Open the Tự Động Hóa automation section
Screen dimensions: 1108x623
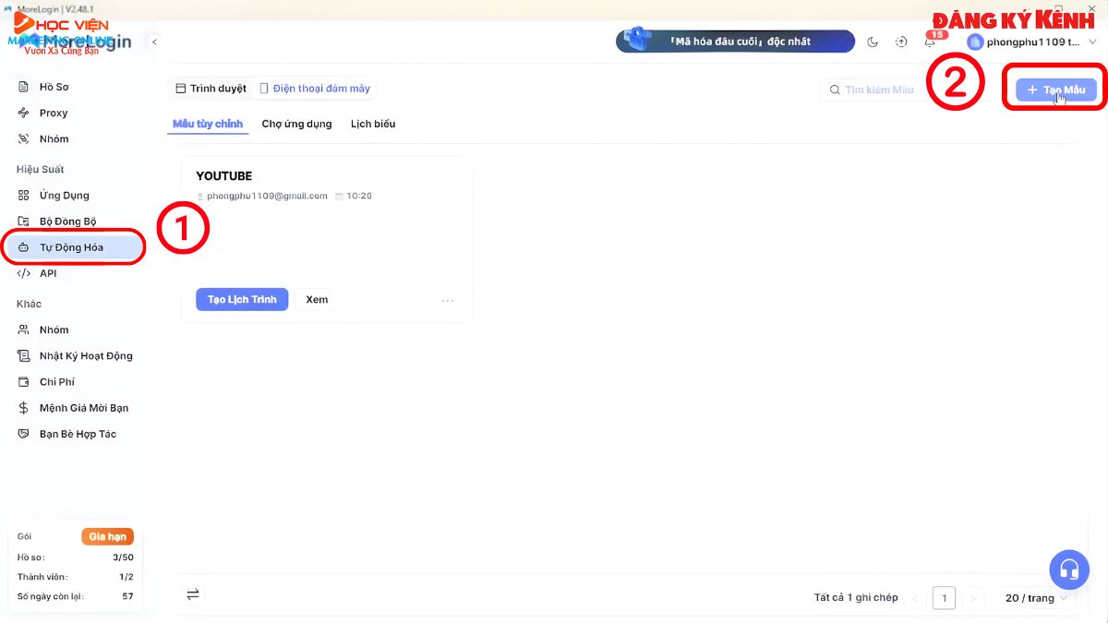(67, 246)
